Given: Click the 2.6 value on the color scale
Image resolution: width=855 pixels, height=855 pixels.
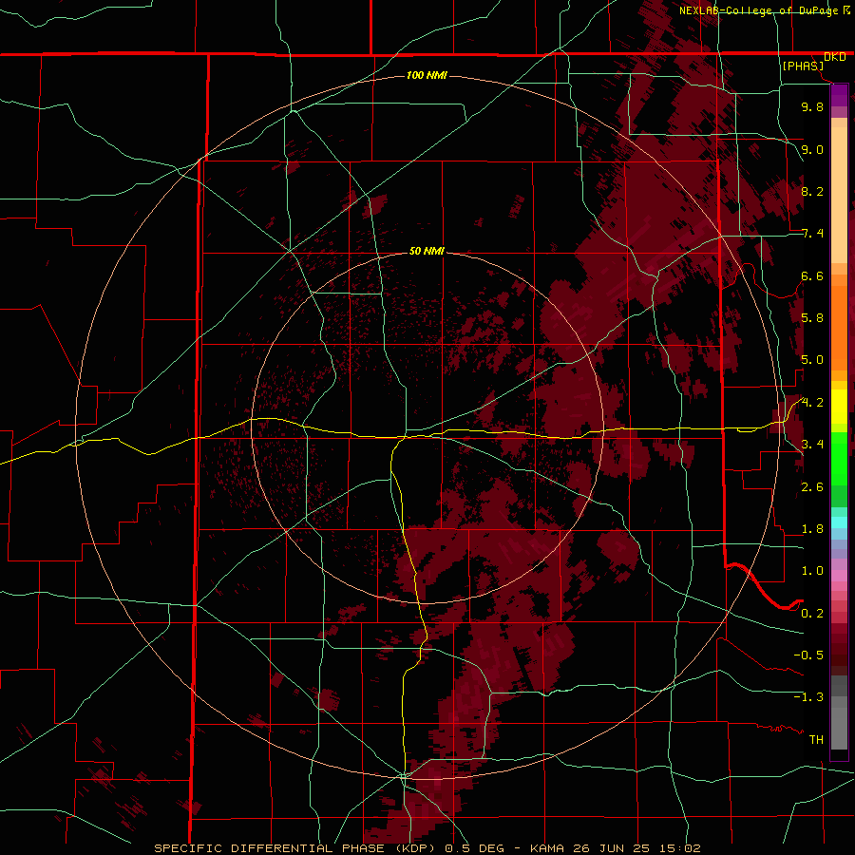Looking at the screenshot, I should (812, 487).
